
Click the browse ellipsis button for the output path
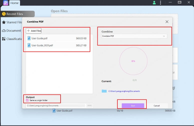[89, 105]
